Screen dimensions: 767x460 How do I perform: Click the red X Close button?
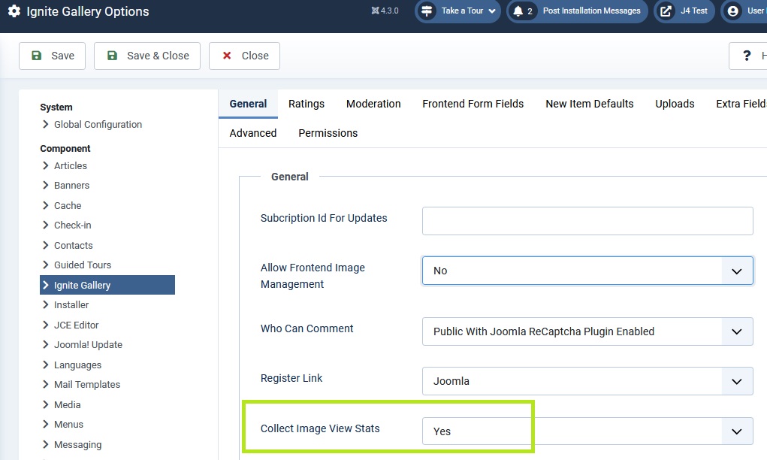coord(244,56)
